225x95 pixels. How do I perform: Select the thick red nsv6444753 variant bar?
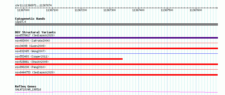click(x=116, y=75)
